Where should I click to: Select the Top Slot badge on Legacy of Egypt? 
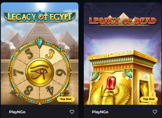(66, 99)
